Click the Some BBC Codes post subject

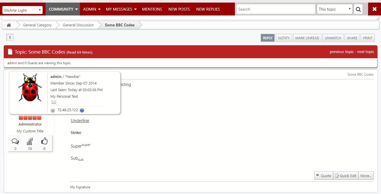(360, 75)
